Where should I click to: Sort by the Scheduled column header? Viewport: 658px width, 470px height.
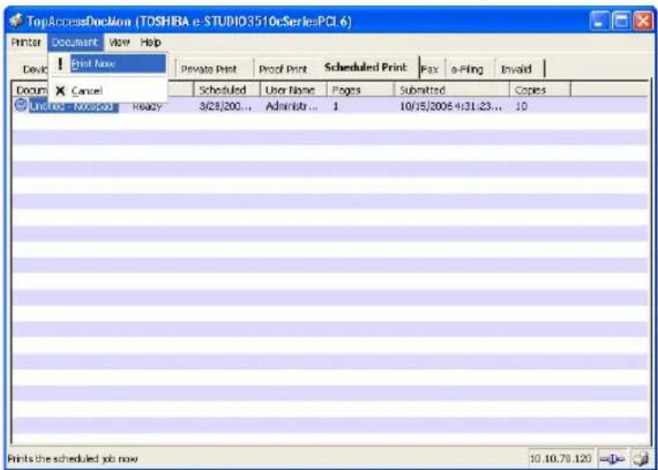[227, 90]
